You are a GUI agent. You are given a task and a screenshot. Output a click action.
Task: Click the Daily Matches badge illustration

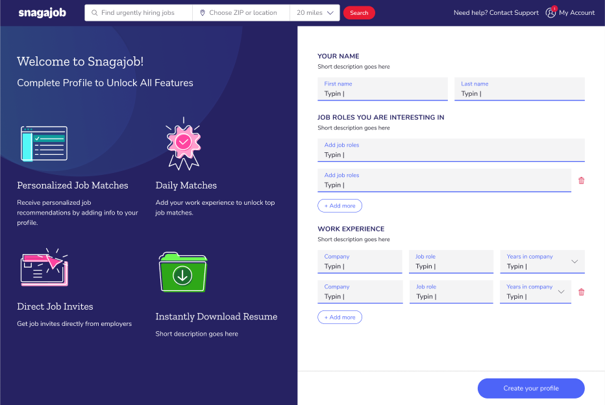point(183,144)
